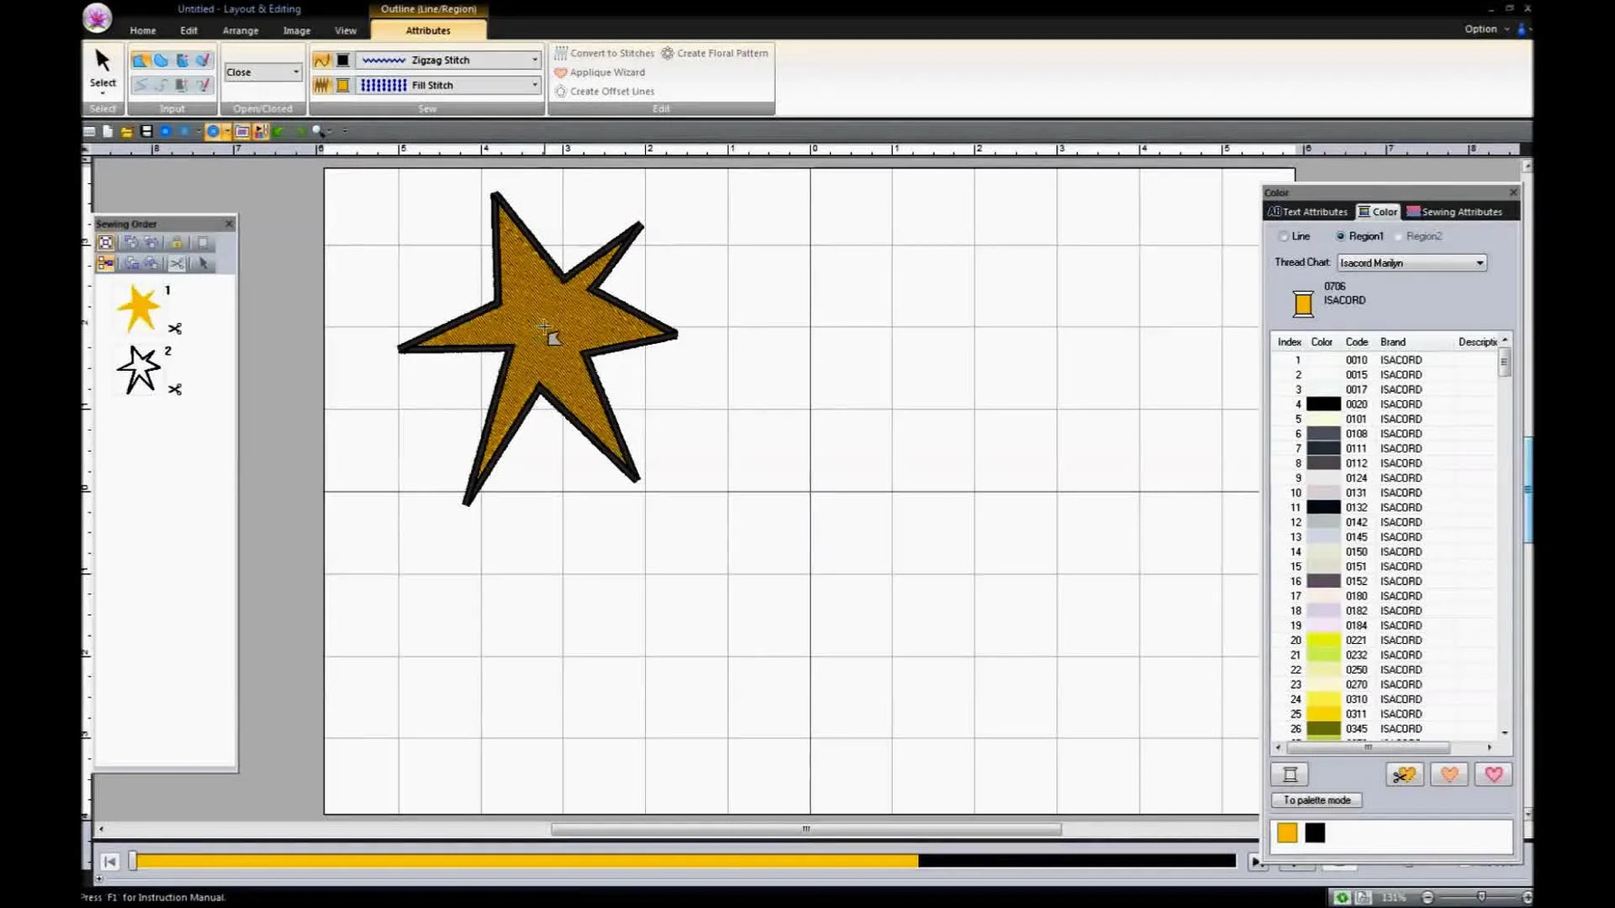Click To palette mode button
The image size is (1615, 908).
click(x=1316, y=801)
